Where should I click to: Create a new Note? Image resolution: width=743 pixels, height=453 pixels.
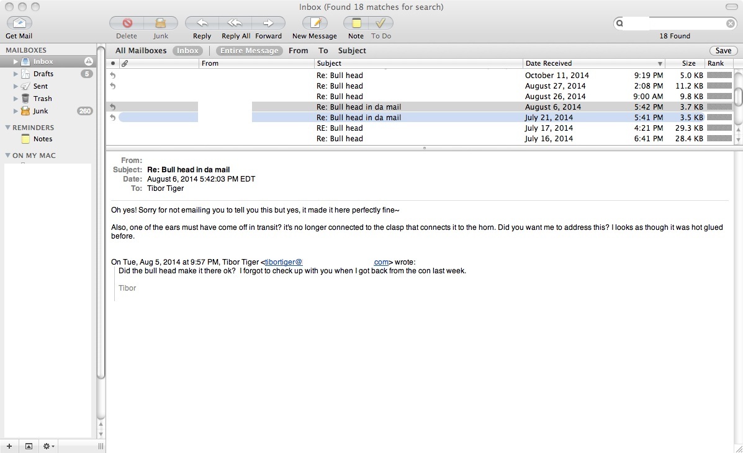click(x=356, y=24)
